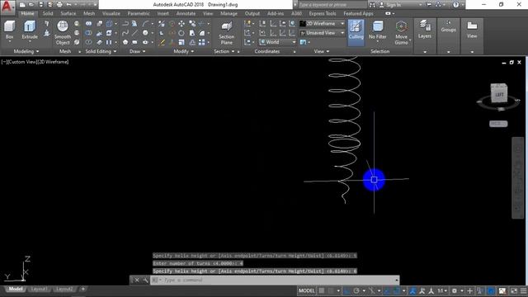Select the Extrude tool

pyautogui.click(x=30, y=31)
